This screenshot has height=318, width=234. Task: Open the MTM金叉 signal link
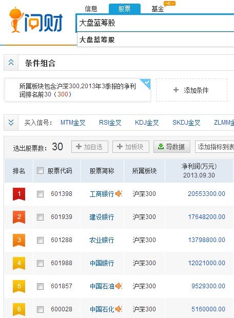pos(73,123)
